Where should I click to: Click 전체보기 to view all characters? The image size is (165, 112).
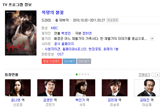click(x=144, y=75)
